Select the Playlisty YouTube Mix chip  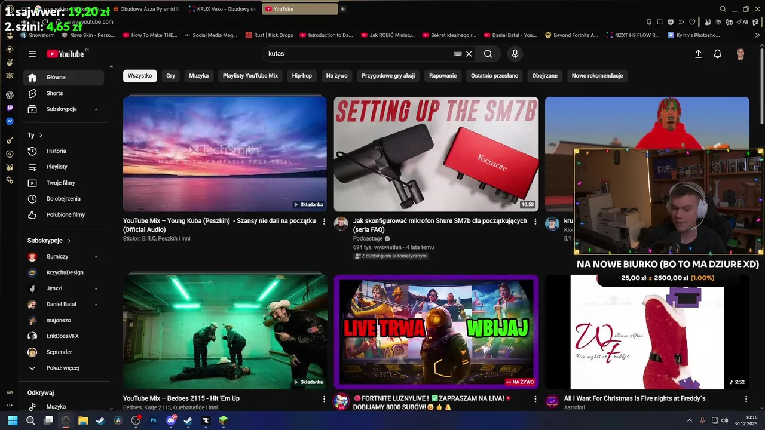[x=250, y=76]
